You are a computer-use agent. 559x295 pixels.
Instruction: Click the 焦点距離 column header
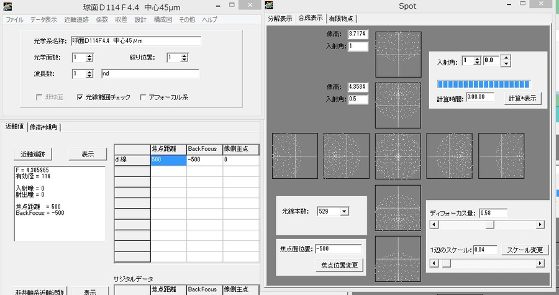pos(168,149)
